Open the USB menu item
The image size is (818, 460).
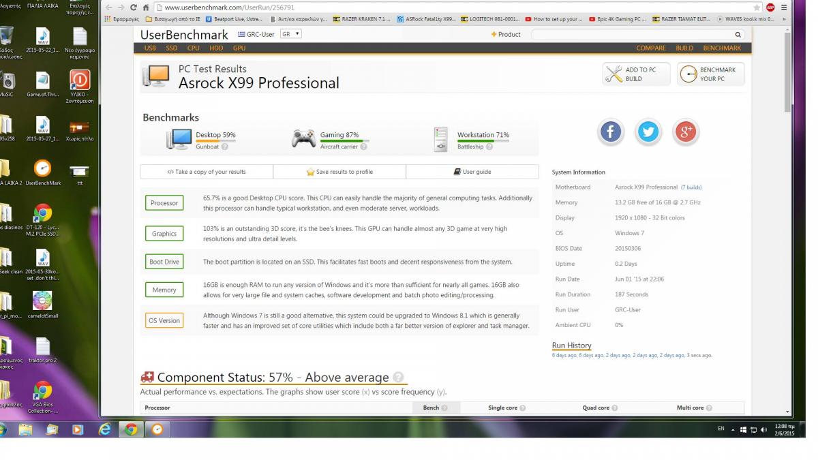click(x=150, y=48)
